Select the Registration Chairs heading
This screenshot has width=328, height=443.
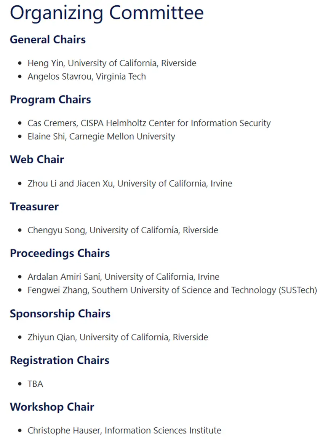coord(59,360)
